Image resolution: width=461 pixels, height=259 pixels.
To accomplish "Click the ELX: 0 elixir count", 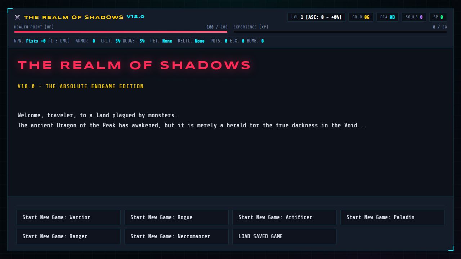I will tap(237, 41).
